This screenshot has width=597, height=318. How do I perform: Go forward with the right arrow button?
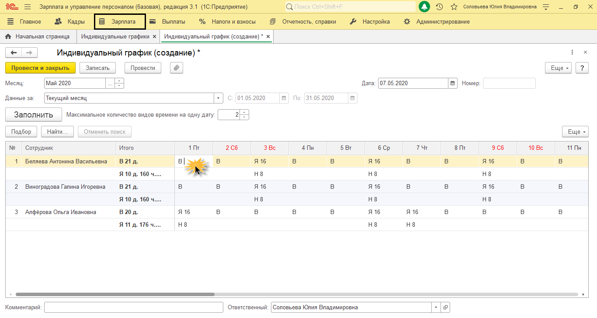pos(29,53)
